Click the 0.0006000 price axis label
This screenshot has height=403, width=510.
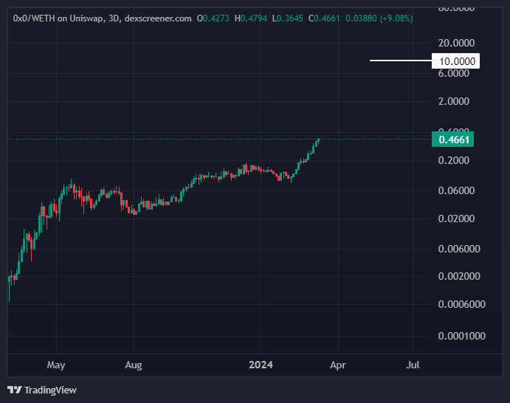click(x=461, y=304)
